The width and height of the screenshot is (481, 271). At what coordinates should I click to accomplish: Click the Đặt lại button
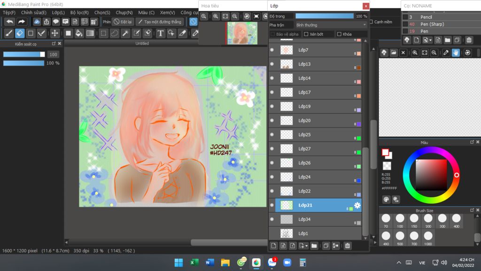pyautogui.click(x=123, y=22)
